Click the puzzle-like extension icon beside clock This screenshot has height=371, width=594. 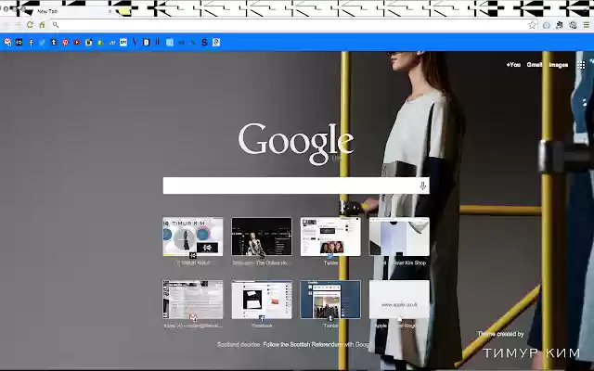tap(560, 25)
